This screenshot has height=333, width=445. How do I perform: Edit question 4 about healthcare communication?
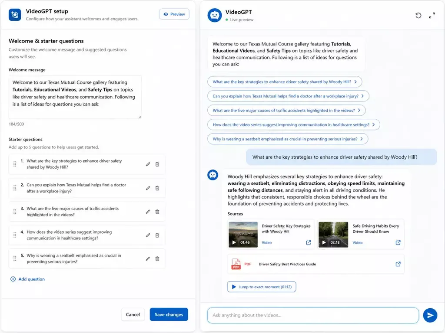pos(148,235)
